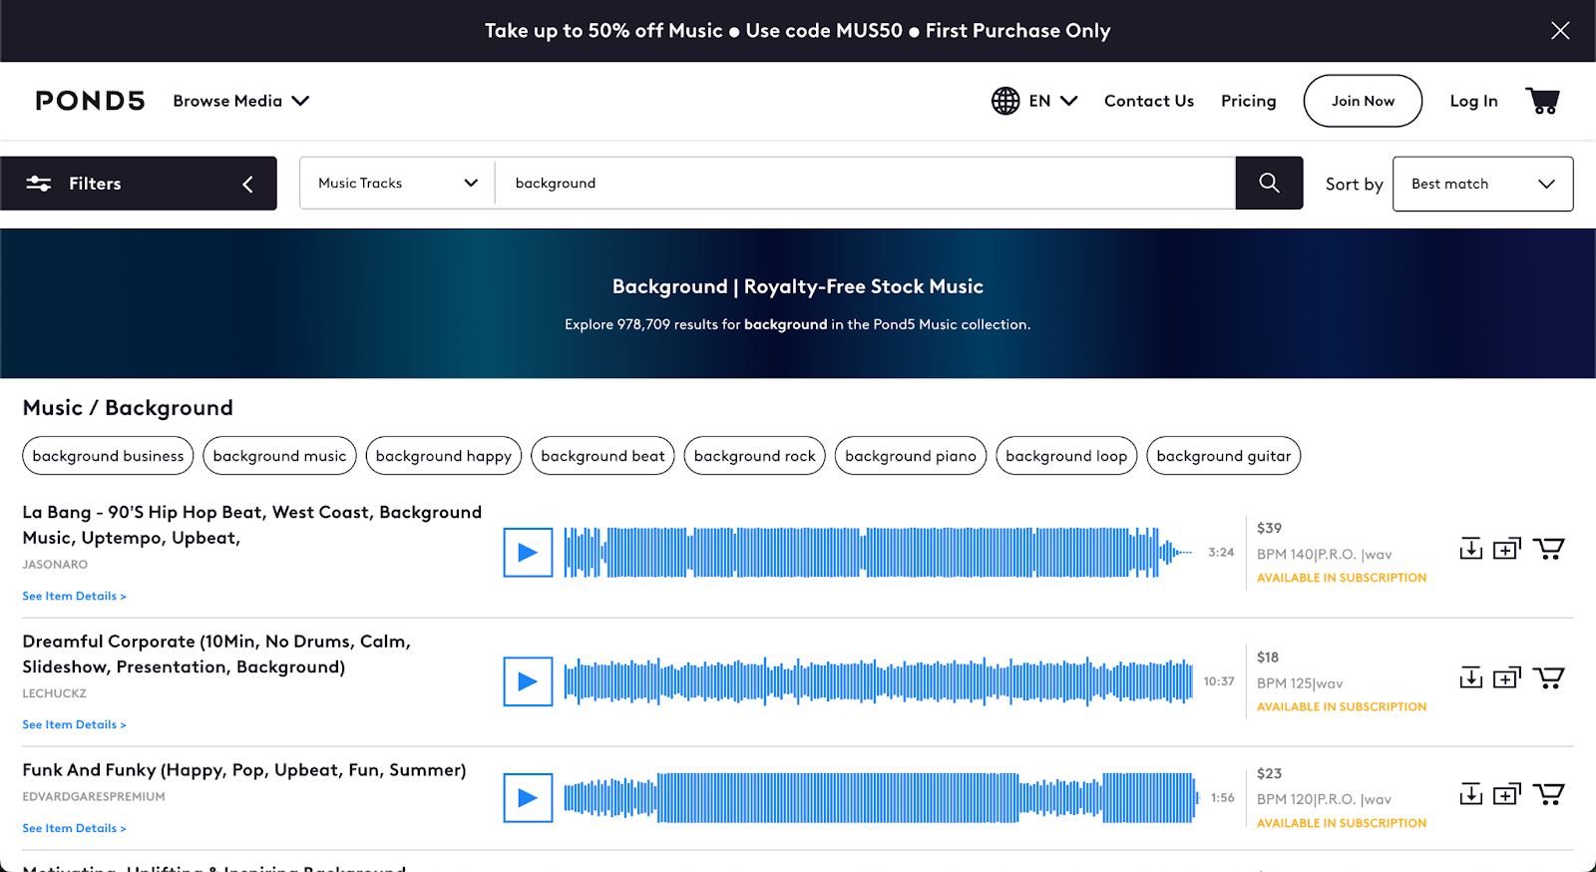Select background happy tag
This screenshot has width=1596, height=872.
444,456
